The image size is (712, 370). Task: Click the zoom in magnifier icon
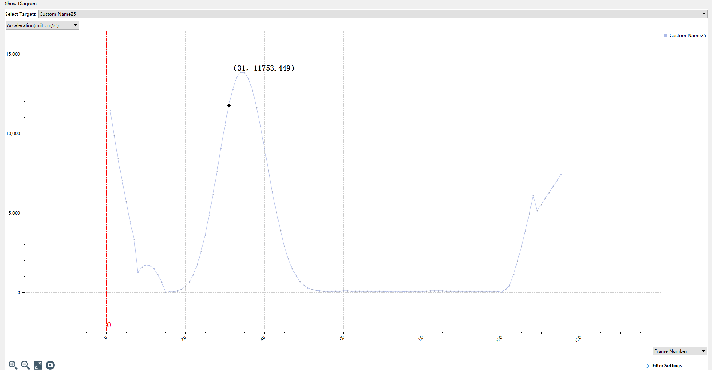(x=13, y=365)
